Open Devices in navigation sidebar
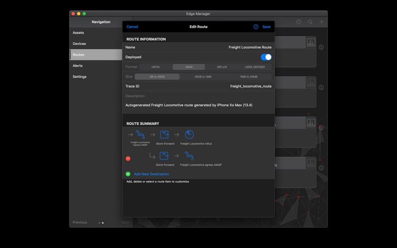Screen dimensions: 397x248 96,44
